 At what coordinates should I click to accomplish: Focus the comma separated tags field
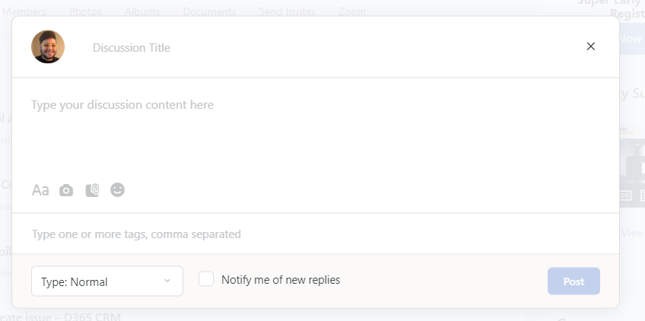point(316,234)
